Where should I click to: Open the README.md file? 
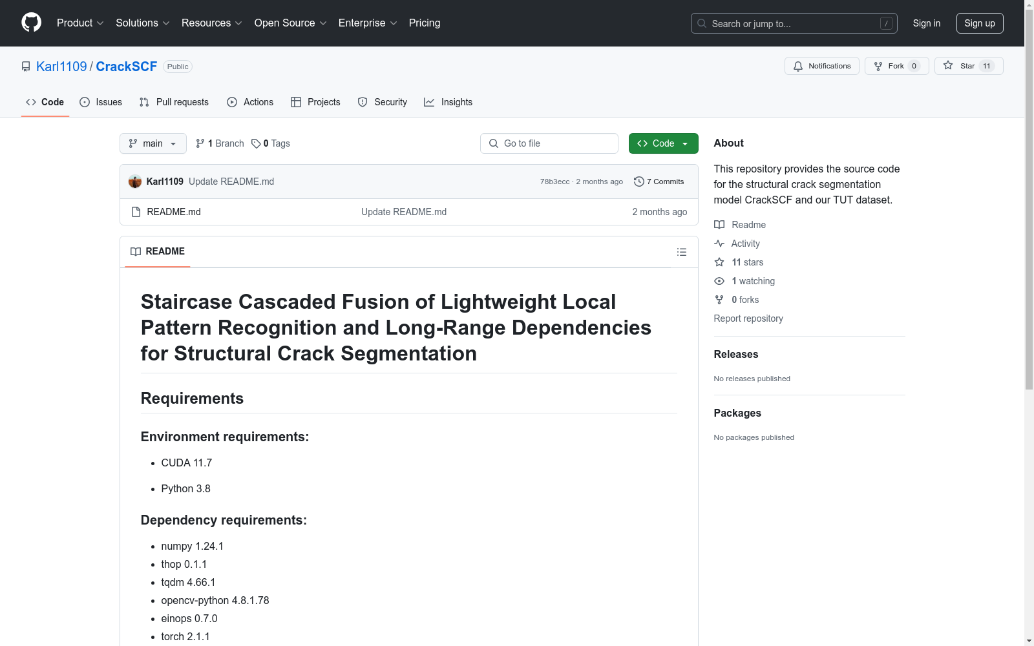[x=174, y=212]
